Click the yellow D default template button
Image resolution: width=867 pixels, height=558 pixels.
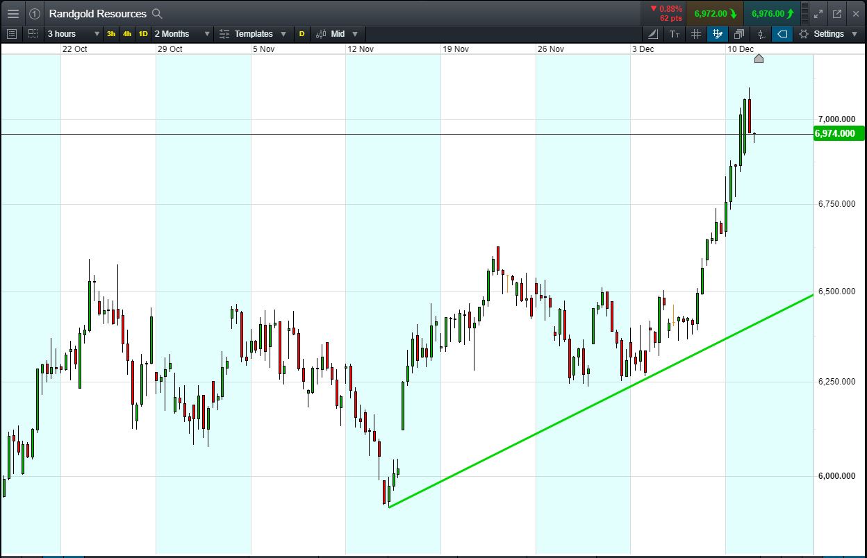point(302,33)
